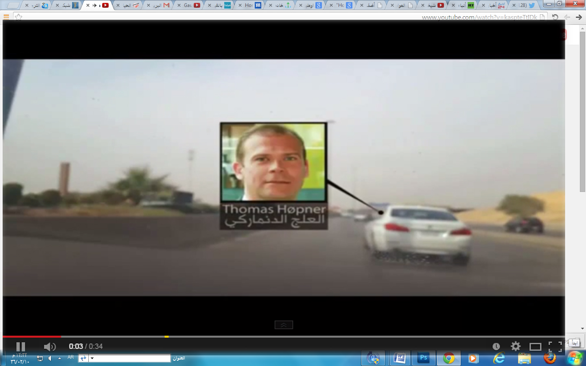
Task: Click the taskbar address refresh/go button
Action: coord(83,358)
